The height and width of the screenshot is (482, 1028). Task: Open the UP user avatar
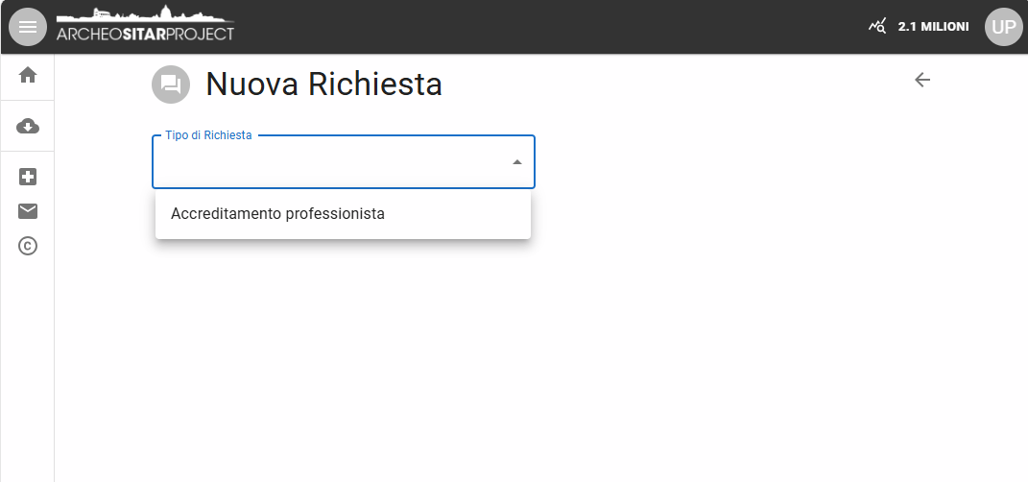click(1003, 27)
